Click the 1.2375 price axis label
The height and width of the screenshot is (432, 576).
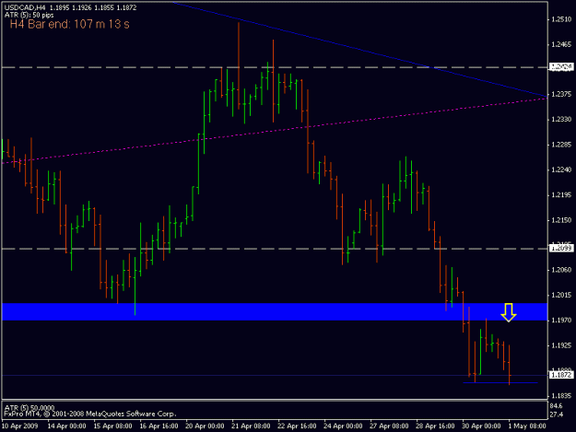(x=561, y=94)
